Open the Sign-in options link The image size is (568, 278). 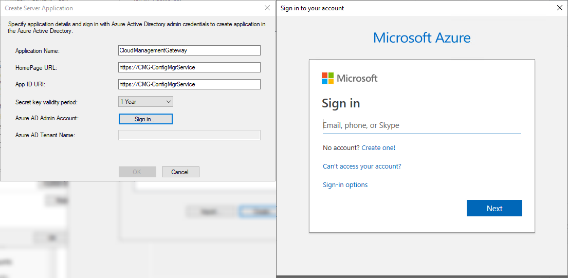tap(345, 184)
